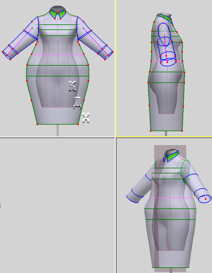212x273 pixels.
Task: Click pink waist line in front view
Action: (58, 55)
